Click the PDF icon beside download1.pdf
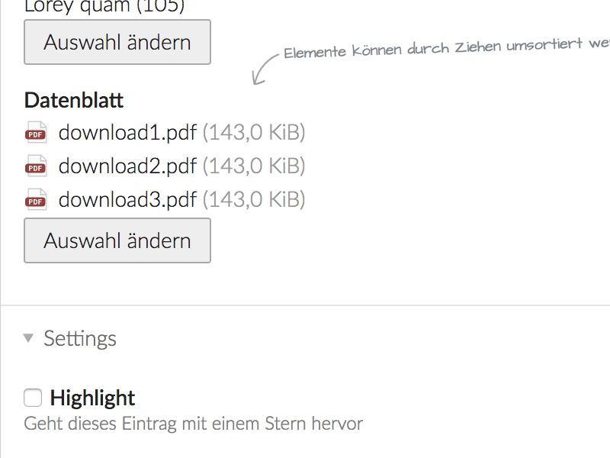610x458 pixels. [x=36, y=132]
